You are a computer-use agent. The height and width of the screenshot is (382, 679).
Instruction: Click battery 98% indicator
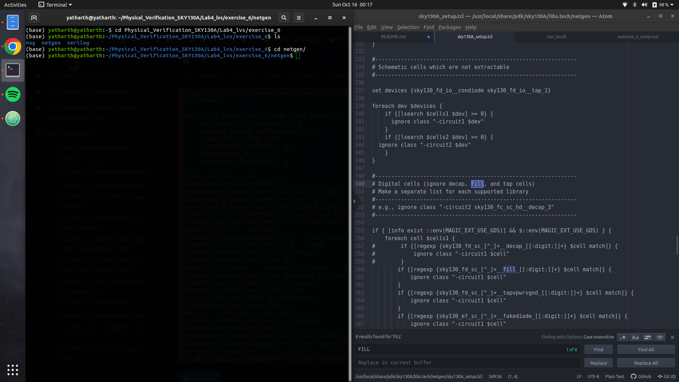[660, 5]
